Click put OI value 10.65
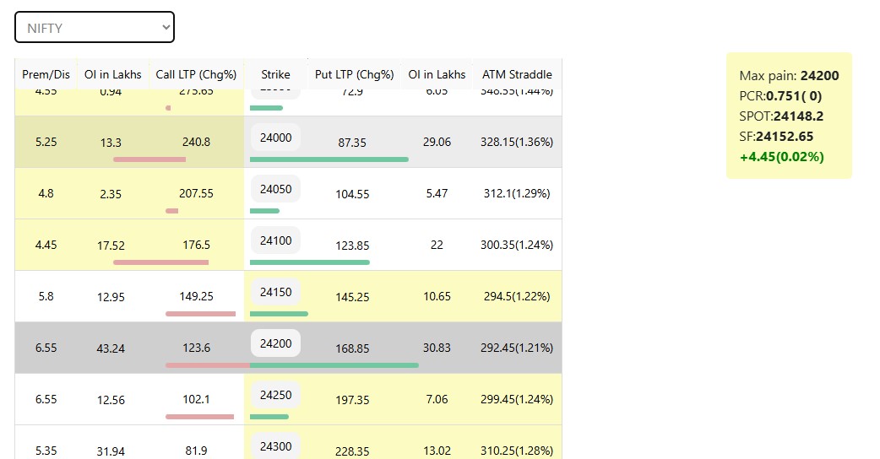This screenshot has width=880, height=459. click(x=437, y=296)
